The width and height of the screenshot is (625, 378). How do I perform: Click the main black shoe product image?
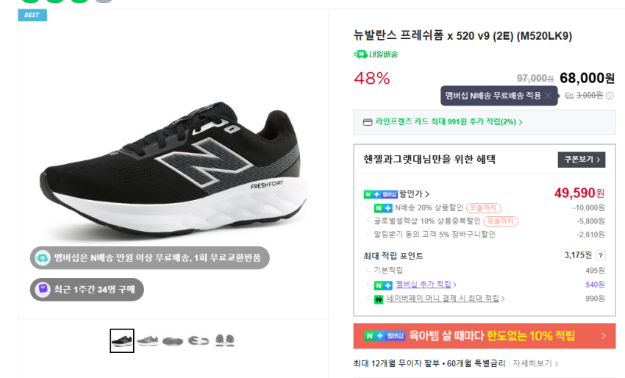(173, 169)
